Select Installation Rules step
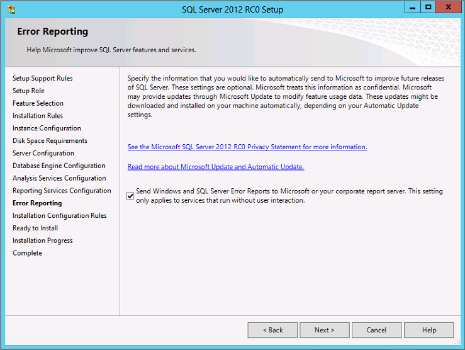The width and height of the screenshot is (465, 350). (38, 116)
